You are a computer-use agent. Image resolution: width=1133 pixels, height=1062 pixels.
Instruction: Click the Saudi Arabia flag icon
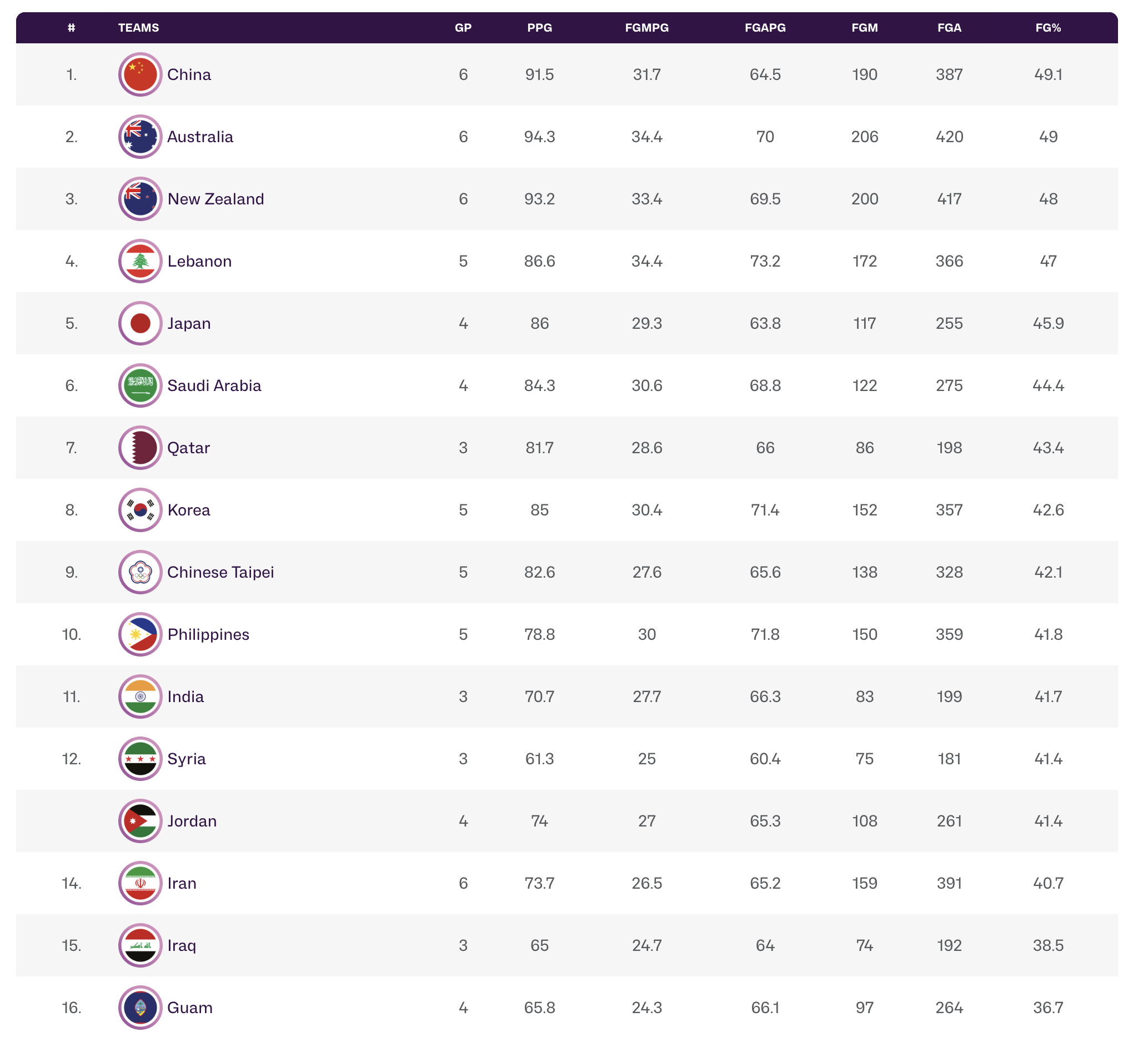[x=140, y=385]
